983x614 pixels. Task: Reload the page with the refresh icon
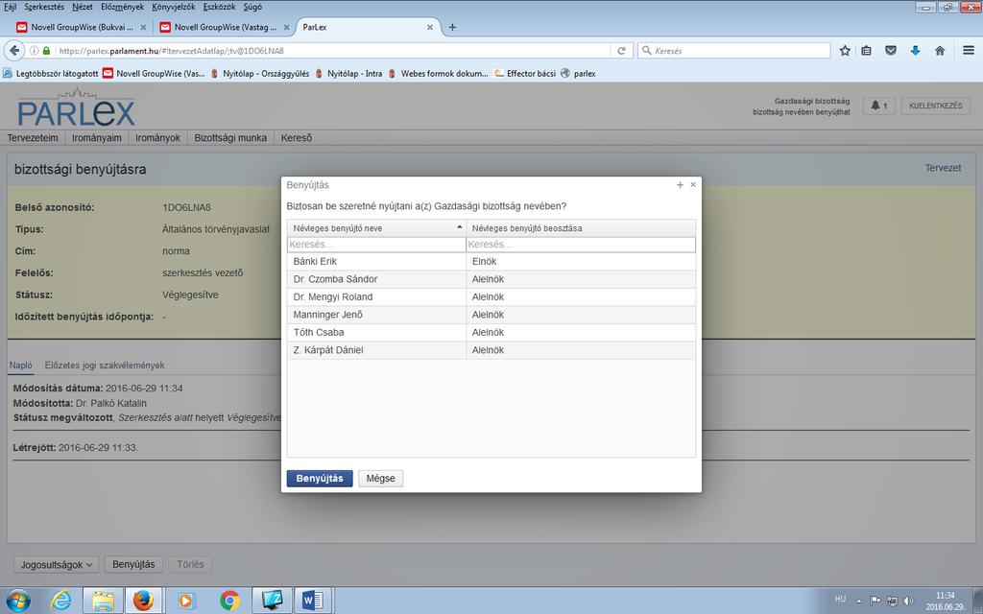coord(621,51)
